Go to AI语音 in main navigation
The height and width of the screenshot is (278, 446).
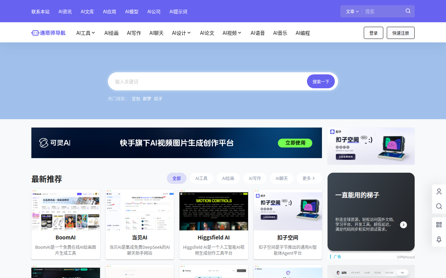(258, 33)
